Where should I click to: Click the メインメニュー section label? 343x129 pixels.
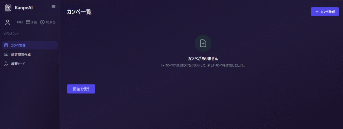pos(11,34)
